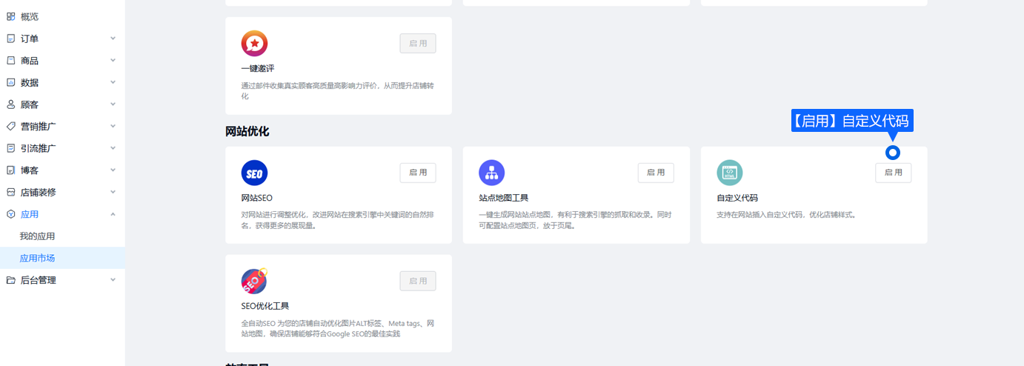Enable the 网站SEO app
1024x366 pixels.
coord(418,173)
